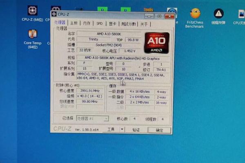Click the TN-A1 revision value
Image resolution: width=245 pixels, height=163 pixels.
pos(161,70)
